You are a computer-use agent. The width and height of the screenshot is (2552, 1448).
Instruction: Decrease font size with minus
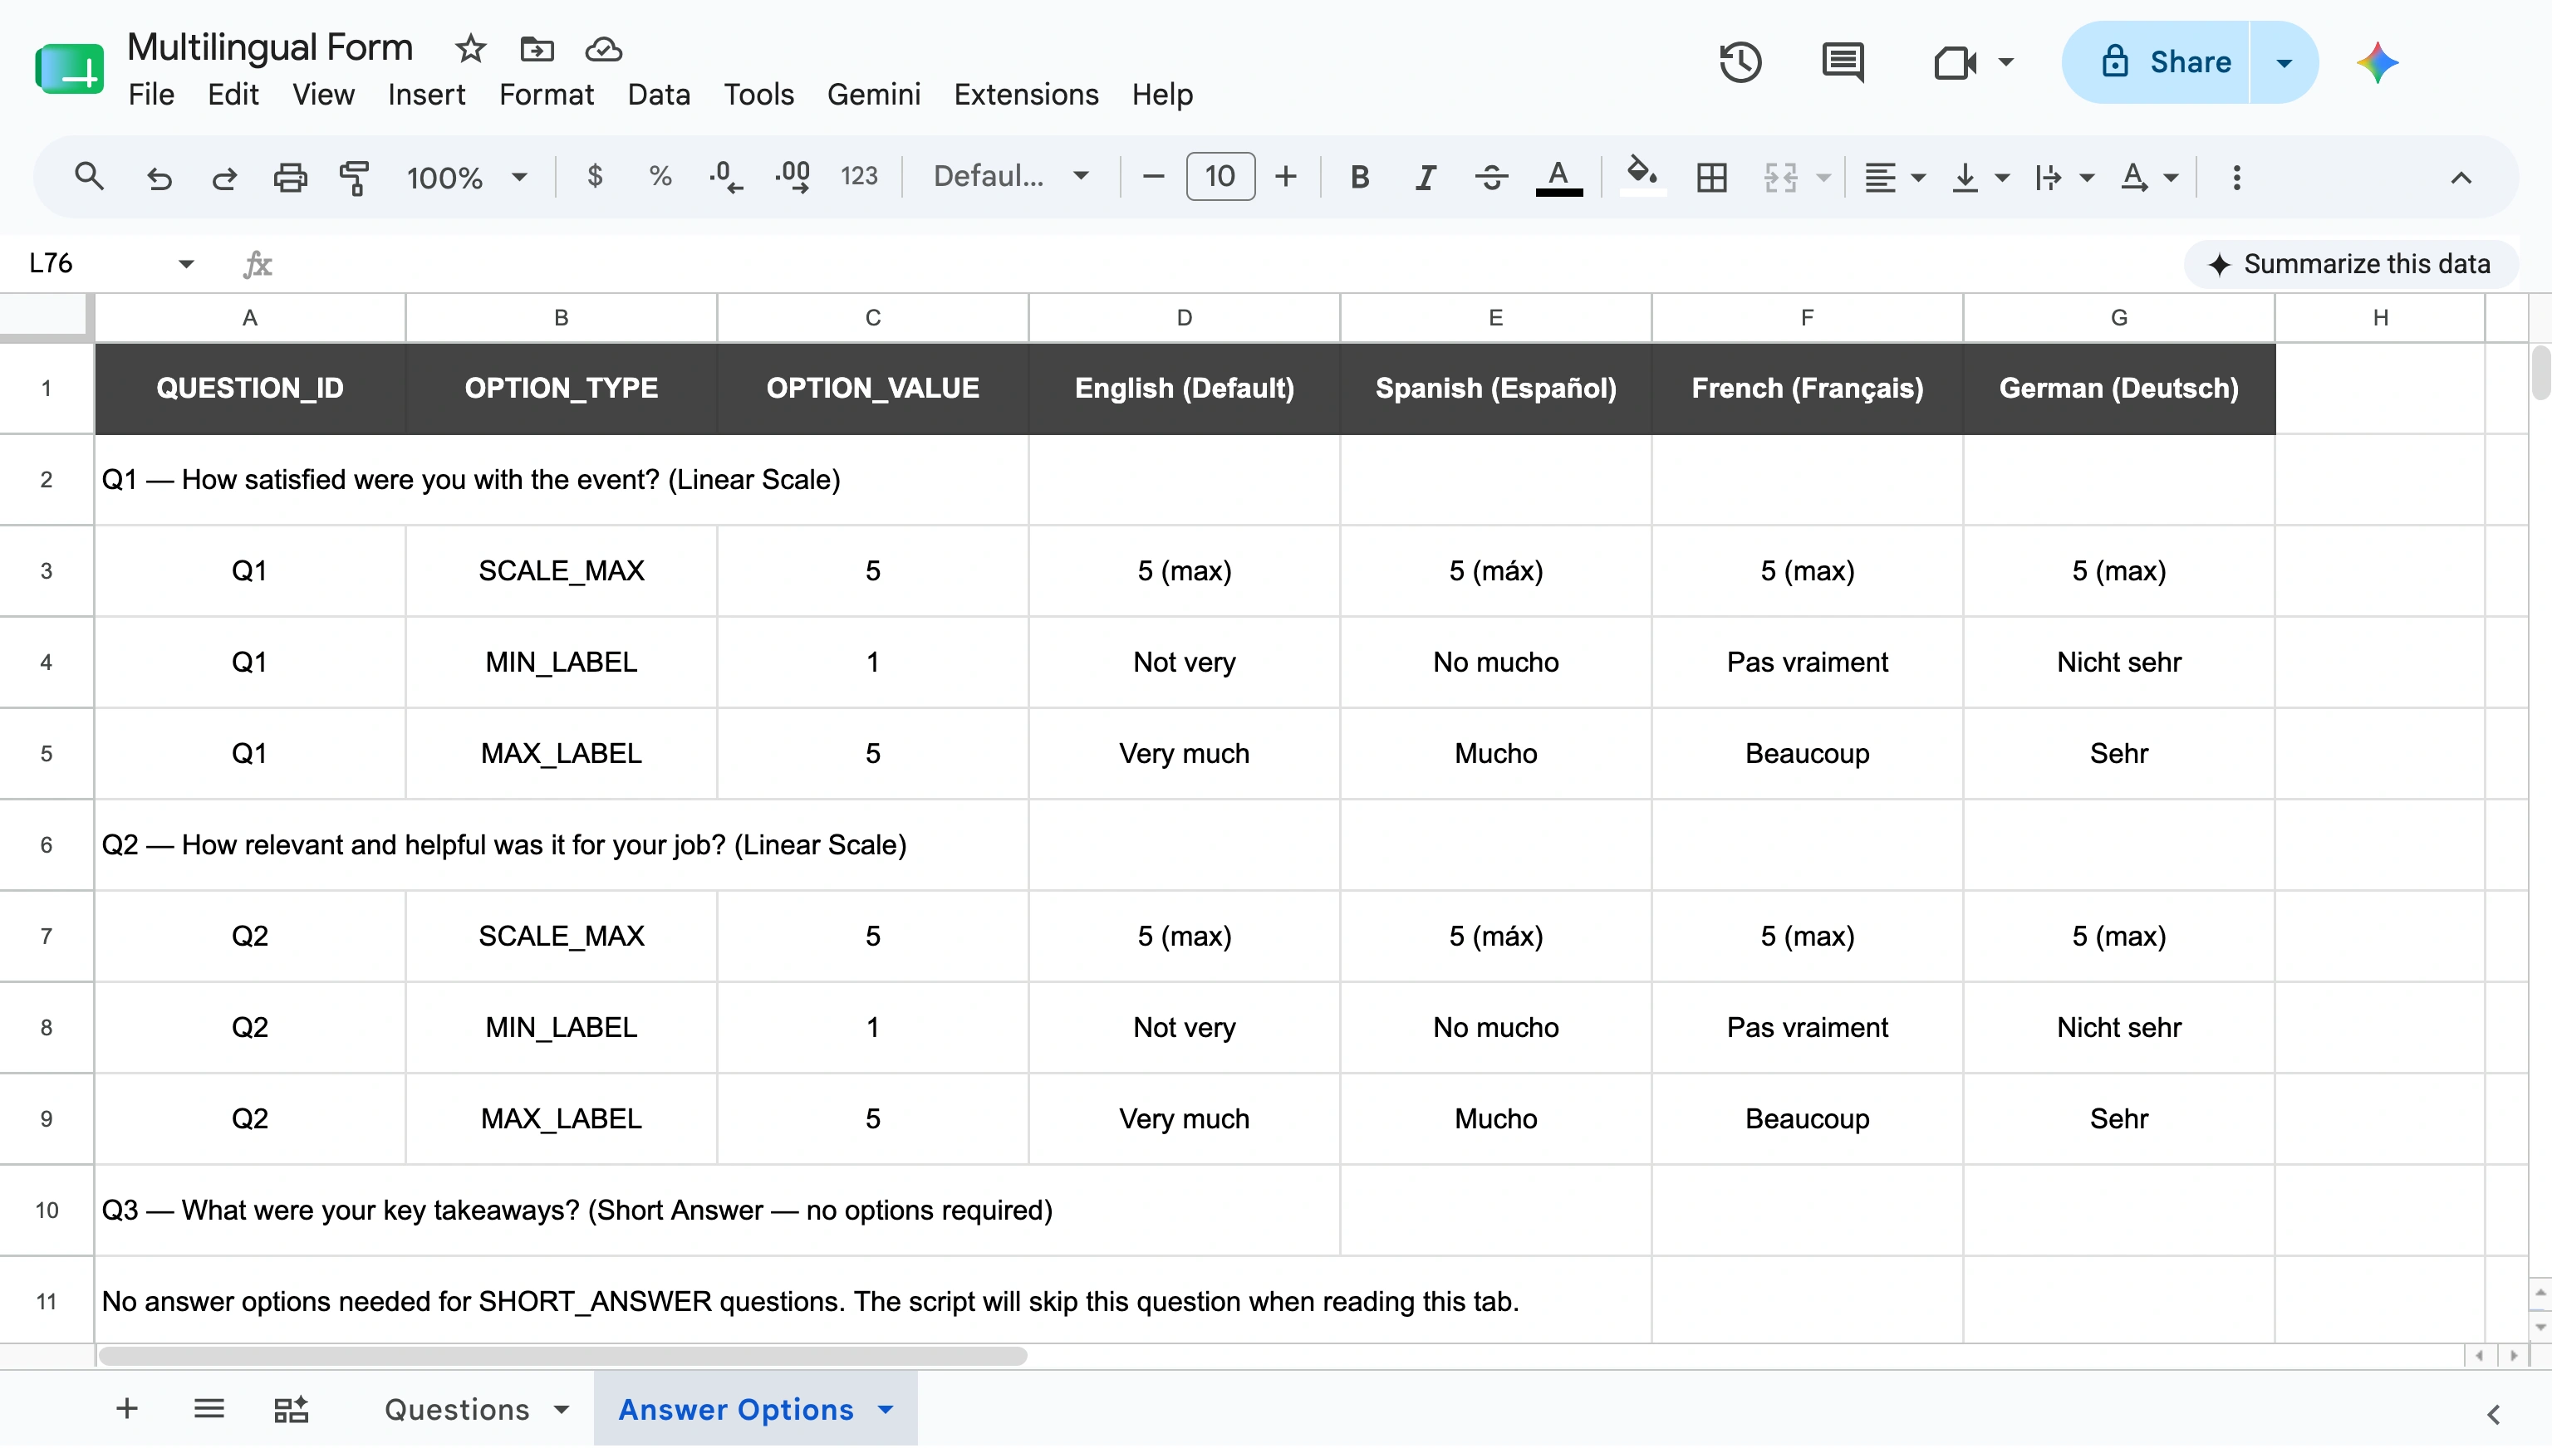pyautogui.click(x=1153, y=176)
